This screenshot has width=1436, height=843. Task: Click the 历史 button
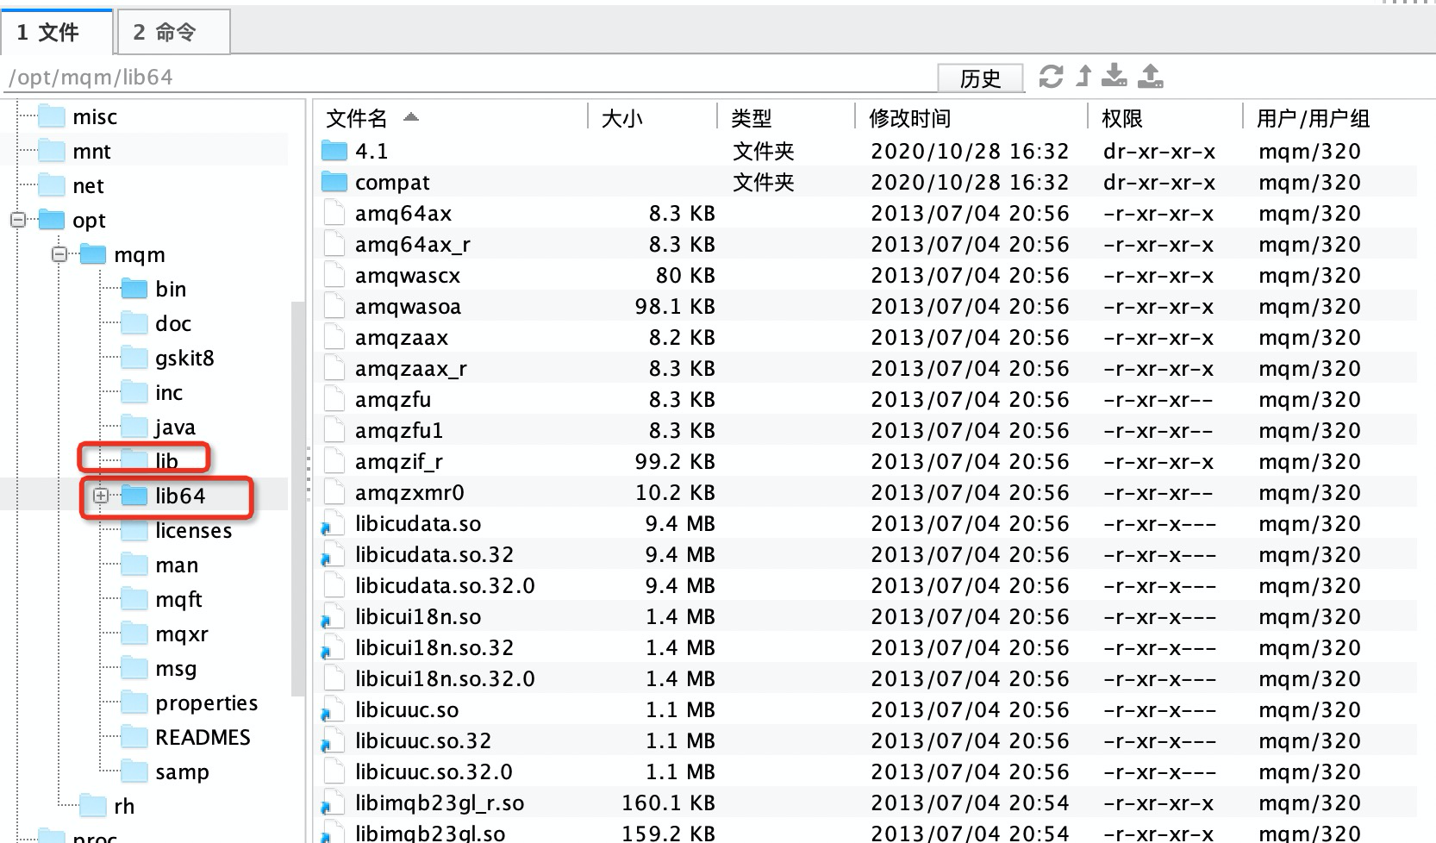tap(980, 78)
